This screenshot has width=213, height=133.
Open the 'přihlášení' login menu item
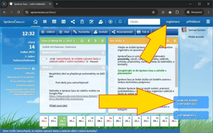point(193,22)
